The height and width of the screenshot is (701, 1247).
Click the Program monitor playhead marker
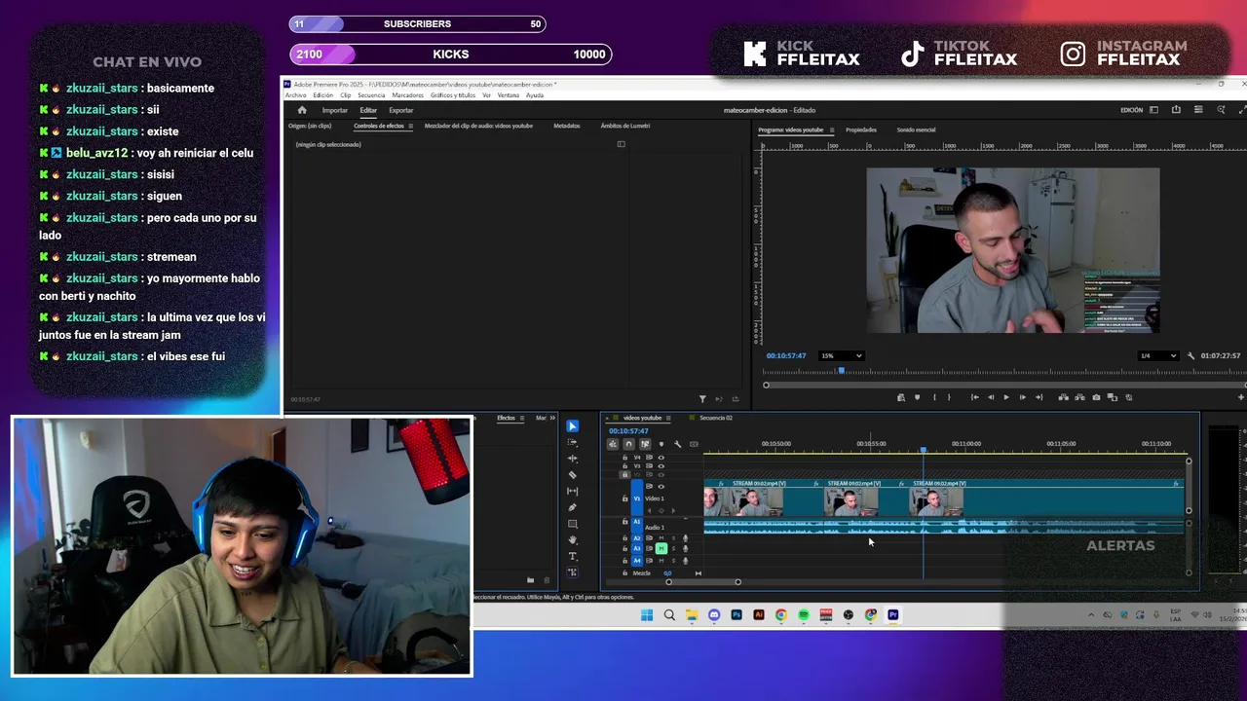pyautogui.click(x=842, y=370)
